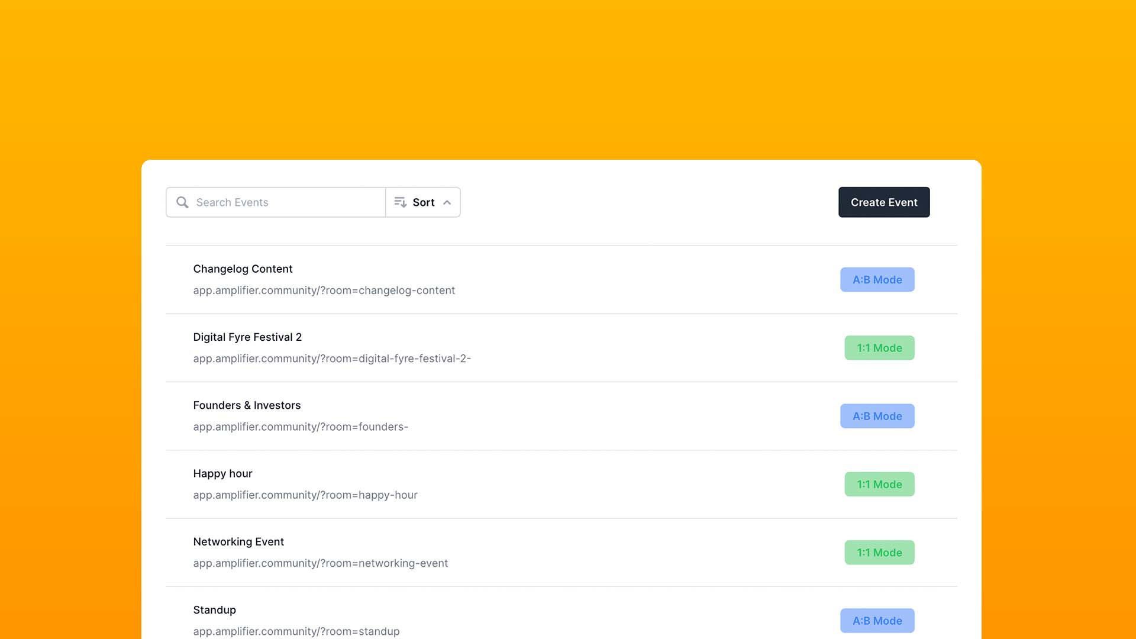Toggle A:B Mode on Founders & Investors
This screenshot has width=1136, height=639.
click(877, 416)
